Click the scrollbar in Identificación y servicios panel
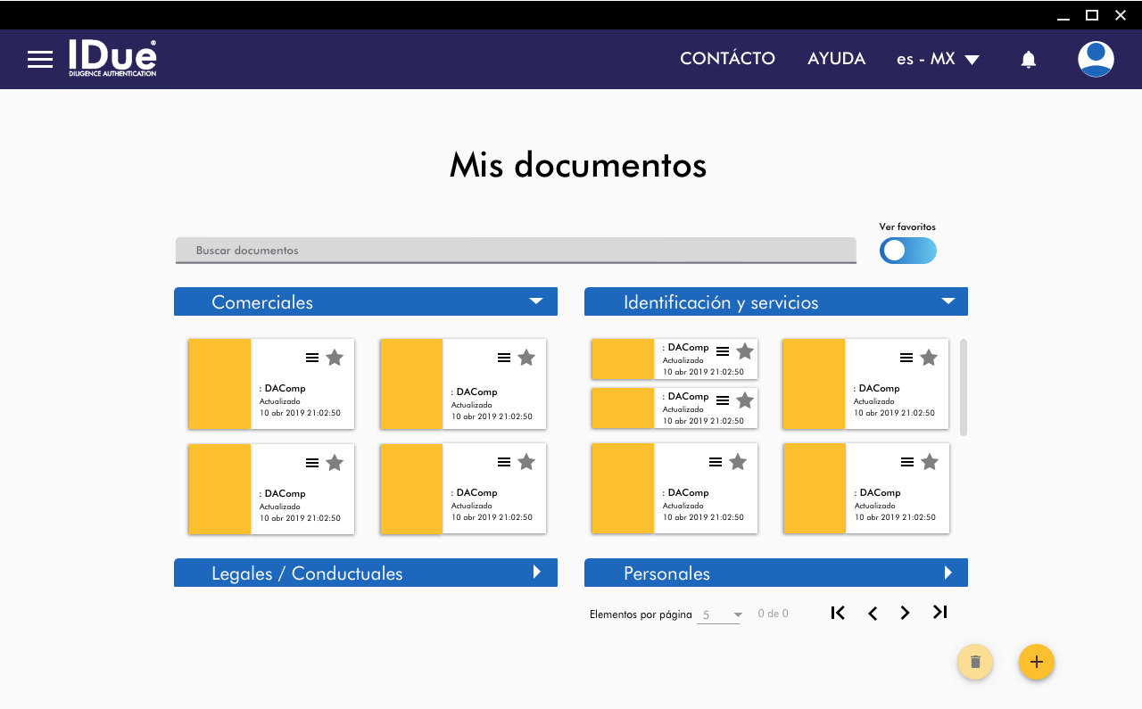The width and height of the screenshot is (1142, 709). tap(964, 387)
